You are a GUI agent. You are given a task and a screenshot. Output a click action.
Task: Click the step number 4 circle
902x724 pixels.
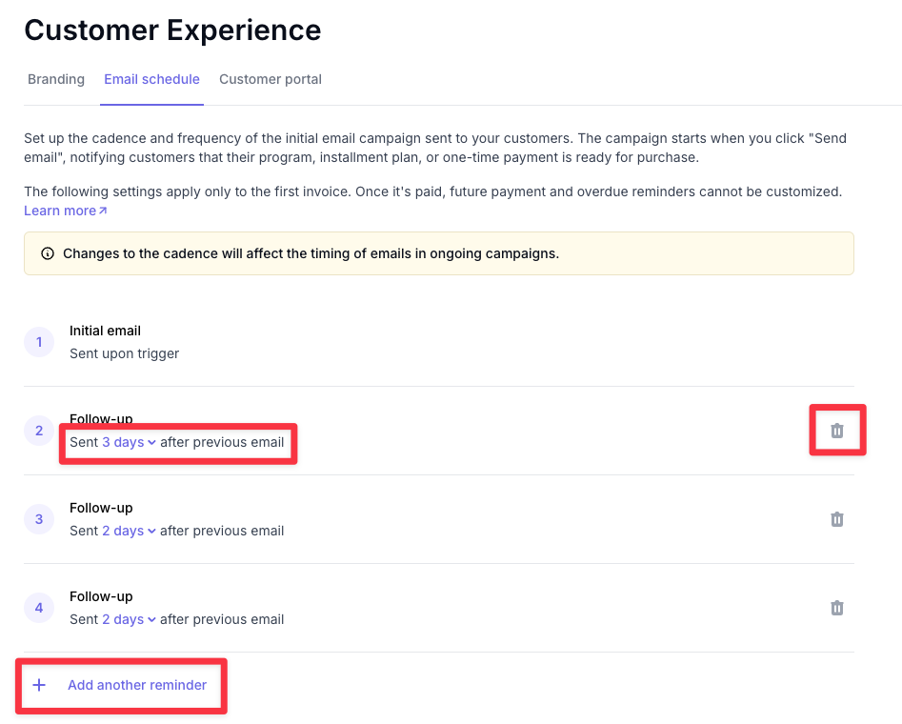coord(39,608)
